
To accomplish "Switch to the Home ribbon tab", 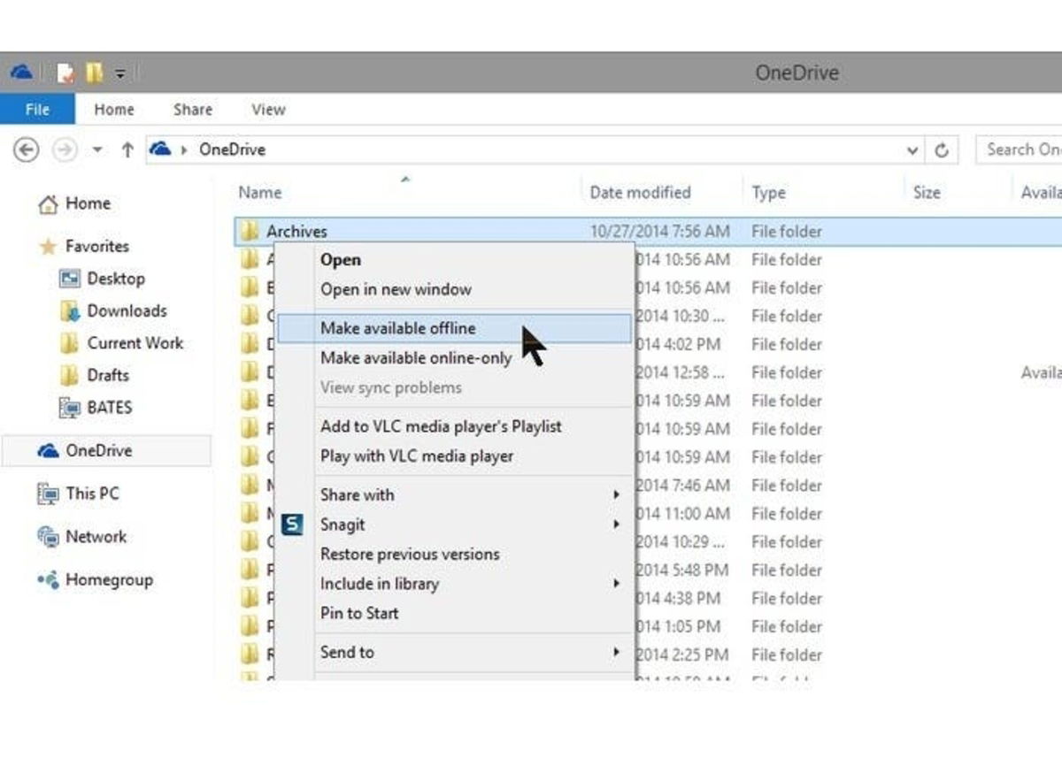I will coord(114,110).
